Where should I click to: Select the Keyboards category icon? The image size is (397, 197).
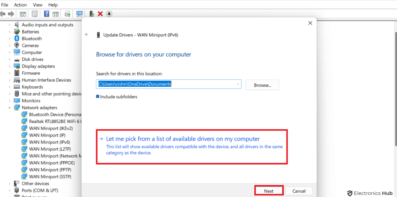pos(17,87)
